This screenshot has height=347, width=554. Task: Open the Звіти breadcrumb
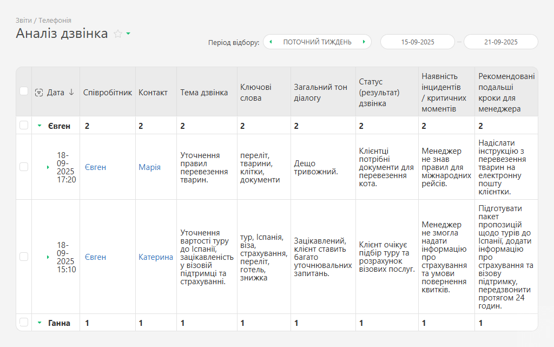(24, 20)
